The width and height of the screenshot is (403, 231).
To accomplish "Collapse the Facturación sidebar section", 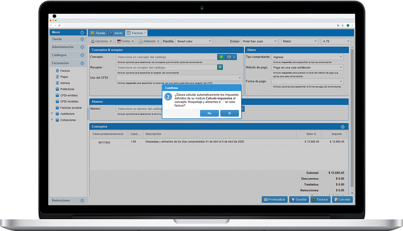I will 82,63.
